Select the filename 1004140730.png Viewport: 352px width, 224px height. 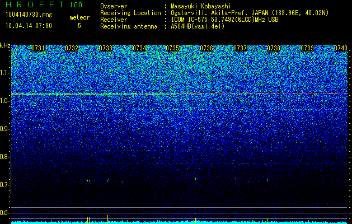tap(29, 15)
